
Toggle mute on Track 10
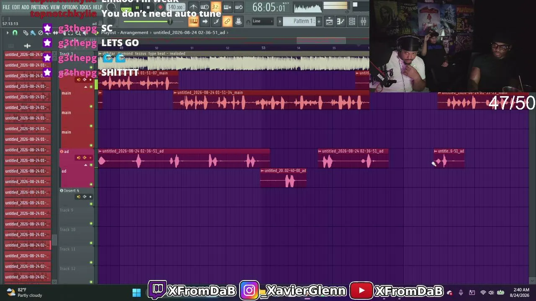pos(91,243)
